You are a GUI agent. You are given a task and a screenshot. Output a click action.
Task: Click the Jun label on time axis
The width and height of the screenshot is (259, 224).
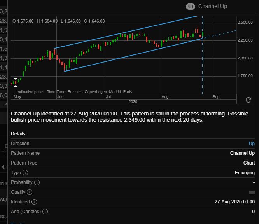coord(60,97)
